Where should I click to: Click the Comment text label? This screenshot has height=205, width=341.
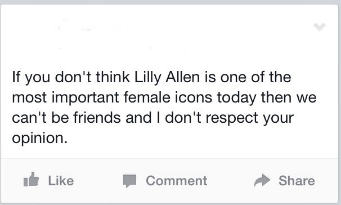176,181
